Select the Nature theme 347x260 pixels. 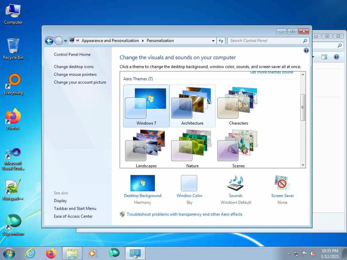pos(192,149)
